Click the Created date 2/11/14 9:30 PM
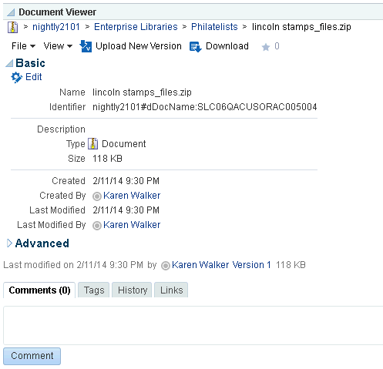383x369 pixels. 126,181
